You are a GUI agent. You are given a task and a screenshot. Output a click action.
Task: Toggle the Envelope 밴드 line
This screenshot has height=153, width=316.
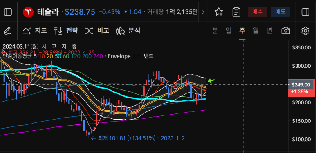(x=149, y=56)
